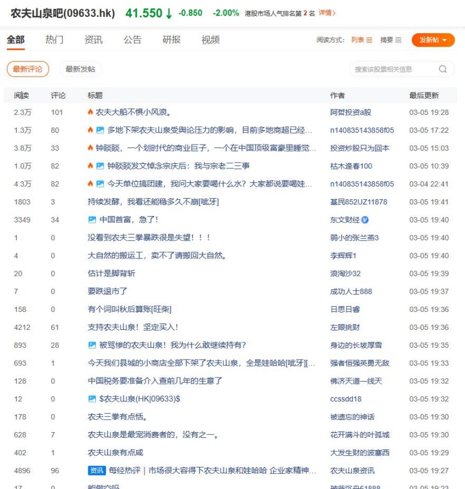This screenshot has height=489, width=465.
Task: Focus the stock info search field
Action: pyautogui.click(x=392, y=69)
